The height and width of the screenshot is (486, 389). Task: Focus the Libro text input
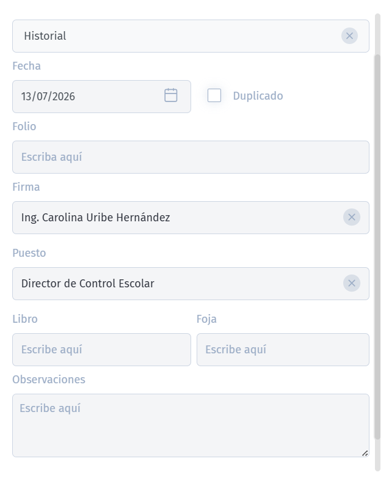[x=101, y=350]
